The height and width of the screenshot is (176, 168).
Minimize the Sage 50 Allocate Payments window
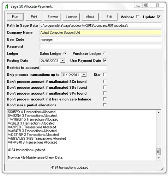pyautogui.click(x=138, y=5)
